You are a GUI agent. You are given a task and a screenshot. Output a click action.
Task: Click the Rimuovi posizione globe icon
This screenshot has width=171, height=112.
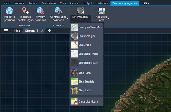coord(40,11)
